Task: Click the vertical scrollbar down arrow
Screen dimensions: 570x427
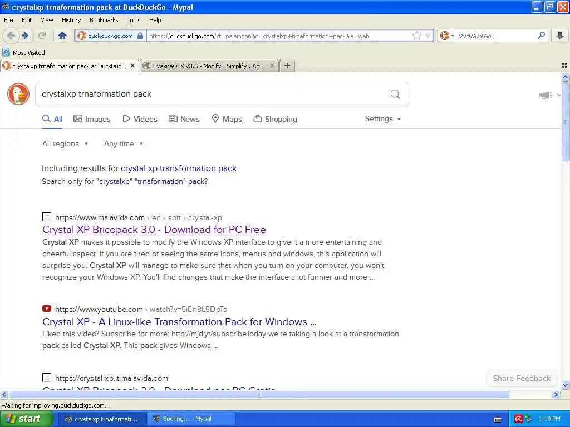Action: pyautogui.click(x=565, y=385)
